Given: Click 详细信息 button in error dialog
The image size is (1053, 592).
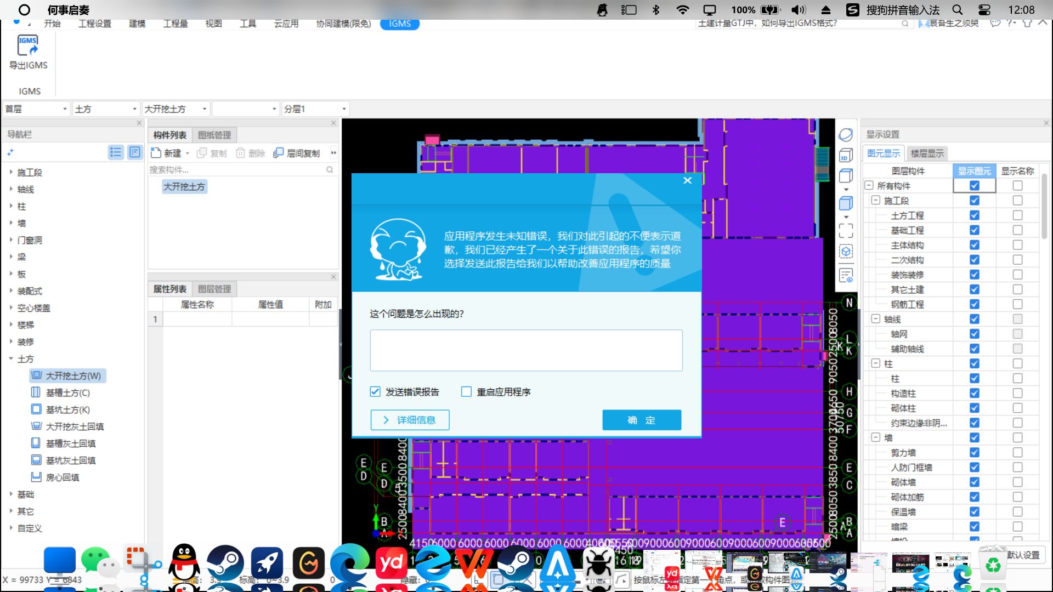Looking at the screenshot, I should 410,420.
